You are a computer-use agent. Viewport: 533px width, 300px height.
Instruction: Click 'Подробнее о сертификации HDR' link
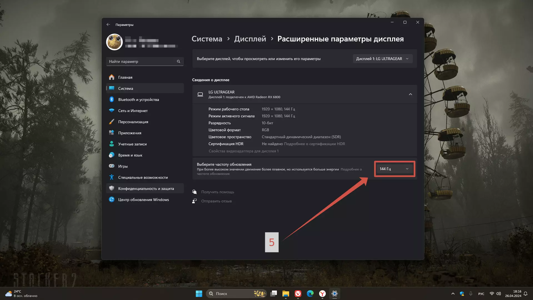pos(314,144)
